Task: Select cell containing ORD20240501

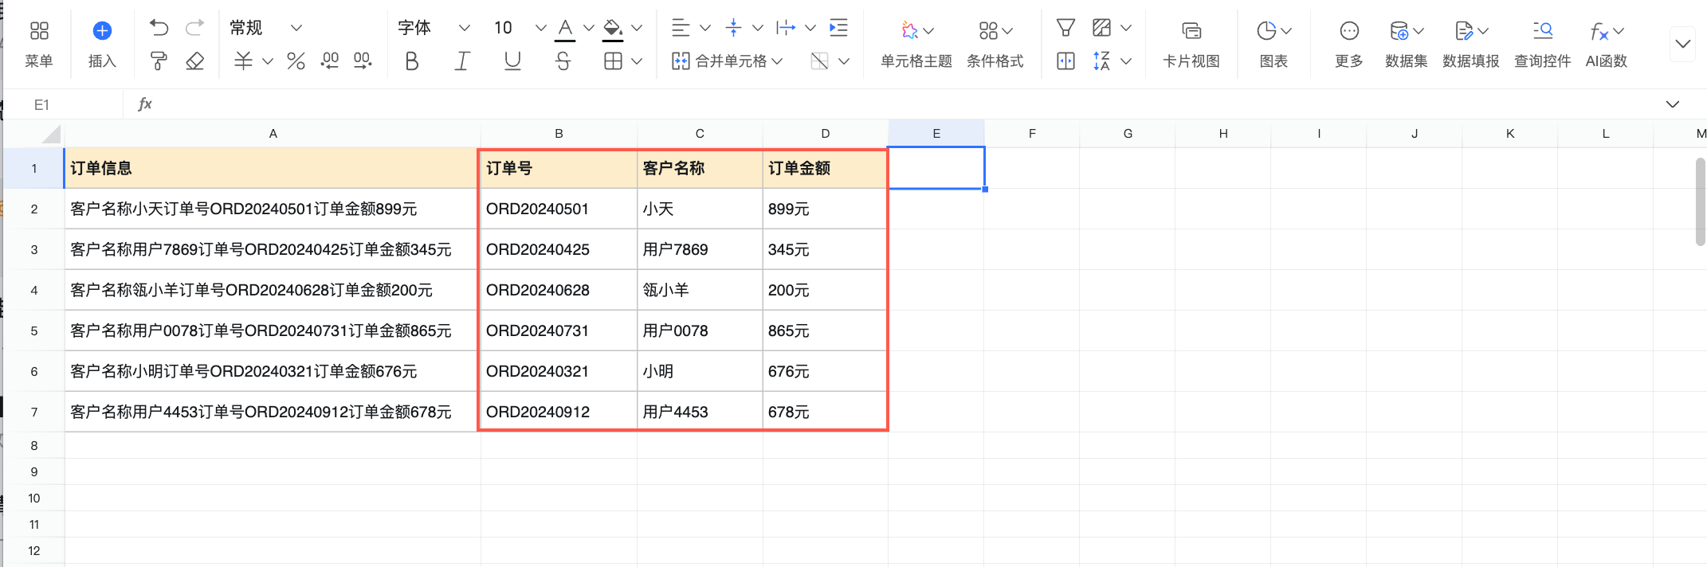Action: point(559,209)
